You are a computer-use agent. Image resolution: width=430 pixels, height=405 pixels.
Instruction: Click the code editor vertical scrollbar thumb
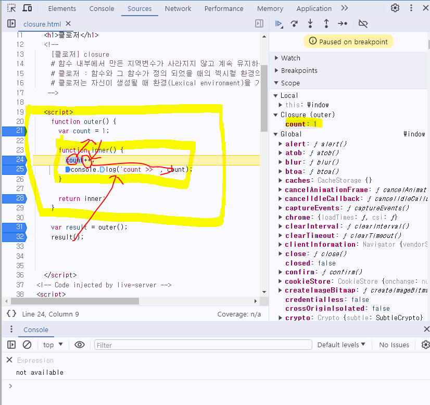tap(264, 98)
